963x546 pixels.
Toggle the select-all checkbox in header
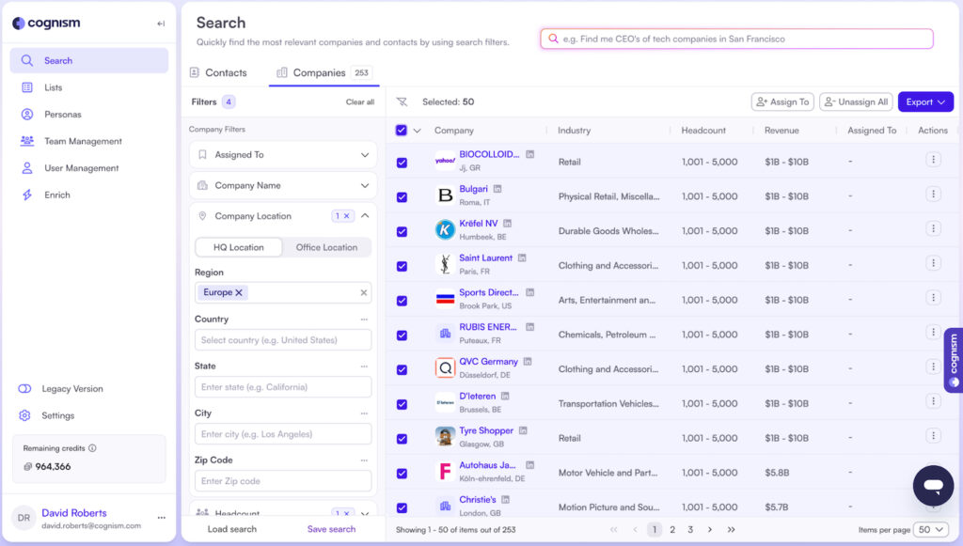coord(402,130)
